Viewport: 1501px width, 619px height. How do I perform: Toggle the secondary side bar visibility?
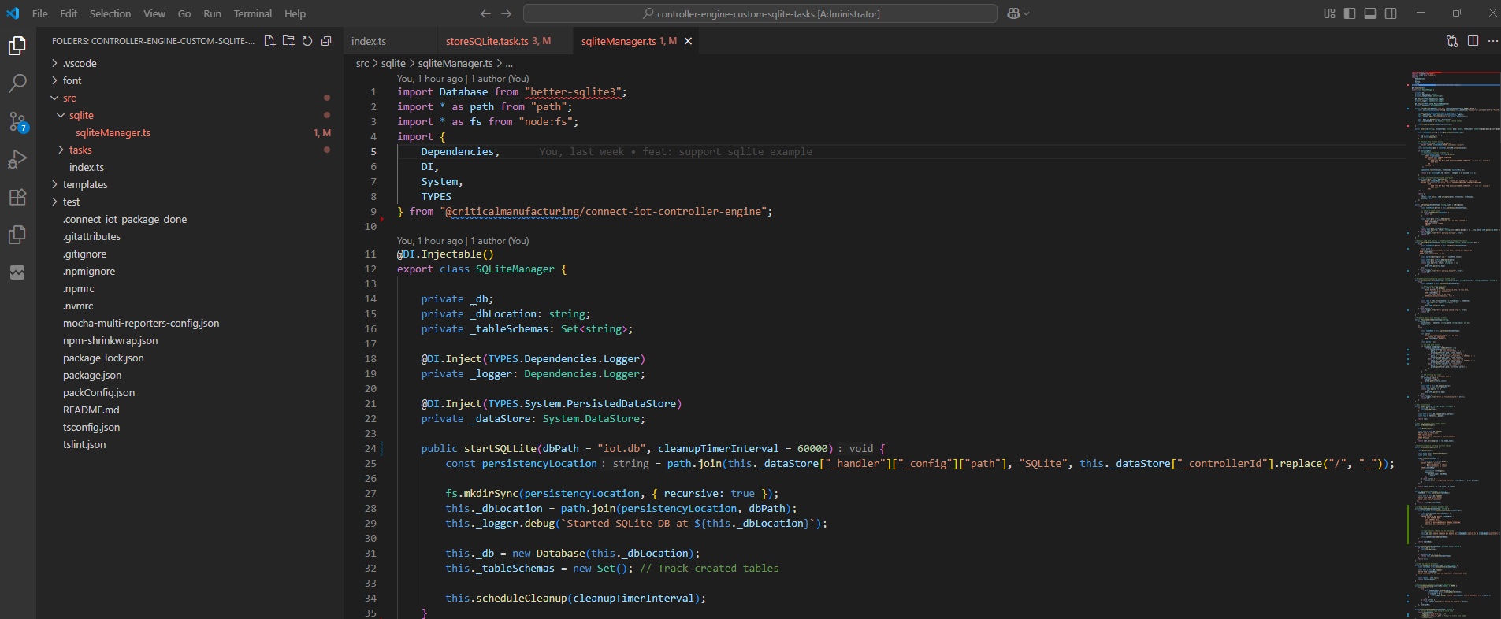click(1391, 13)
